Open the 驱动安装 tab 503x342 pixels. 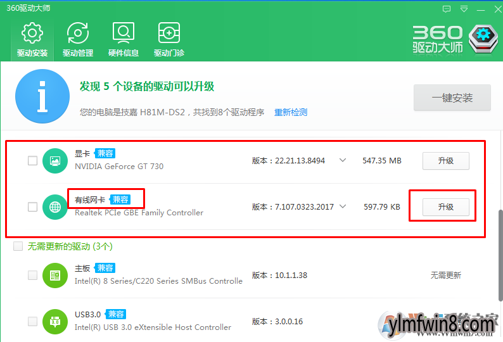pyautogui.click(x=32, y=40)
